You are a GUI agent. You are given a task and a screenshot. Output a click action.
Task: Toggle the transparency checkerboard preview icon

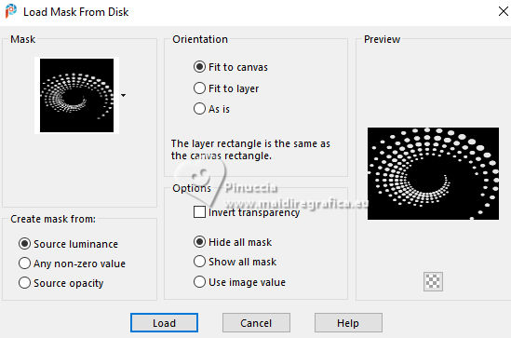click(x=433, y=281)
